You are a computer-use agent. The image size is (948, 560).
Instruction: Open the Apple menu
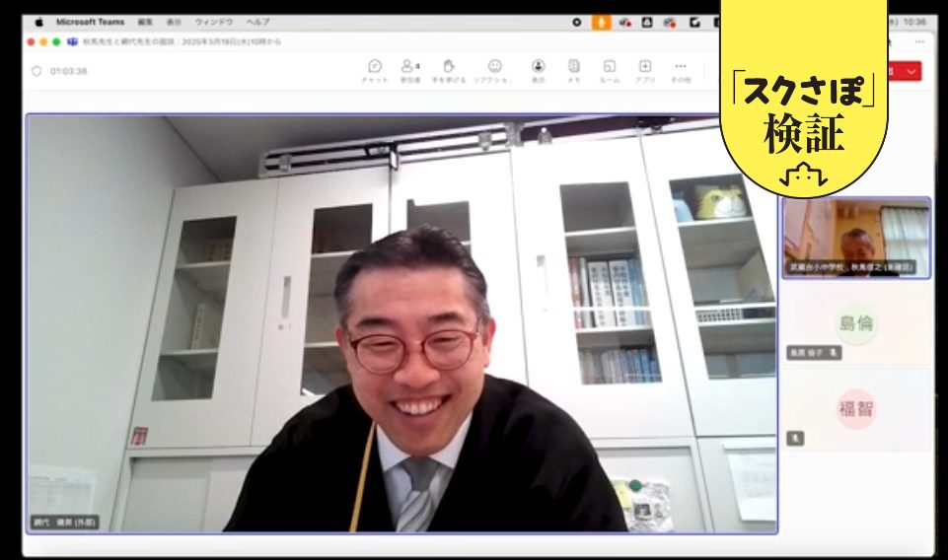[39, 22]
